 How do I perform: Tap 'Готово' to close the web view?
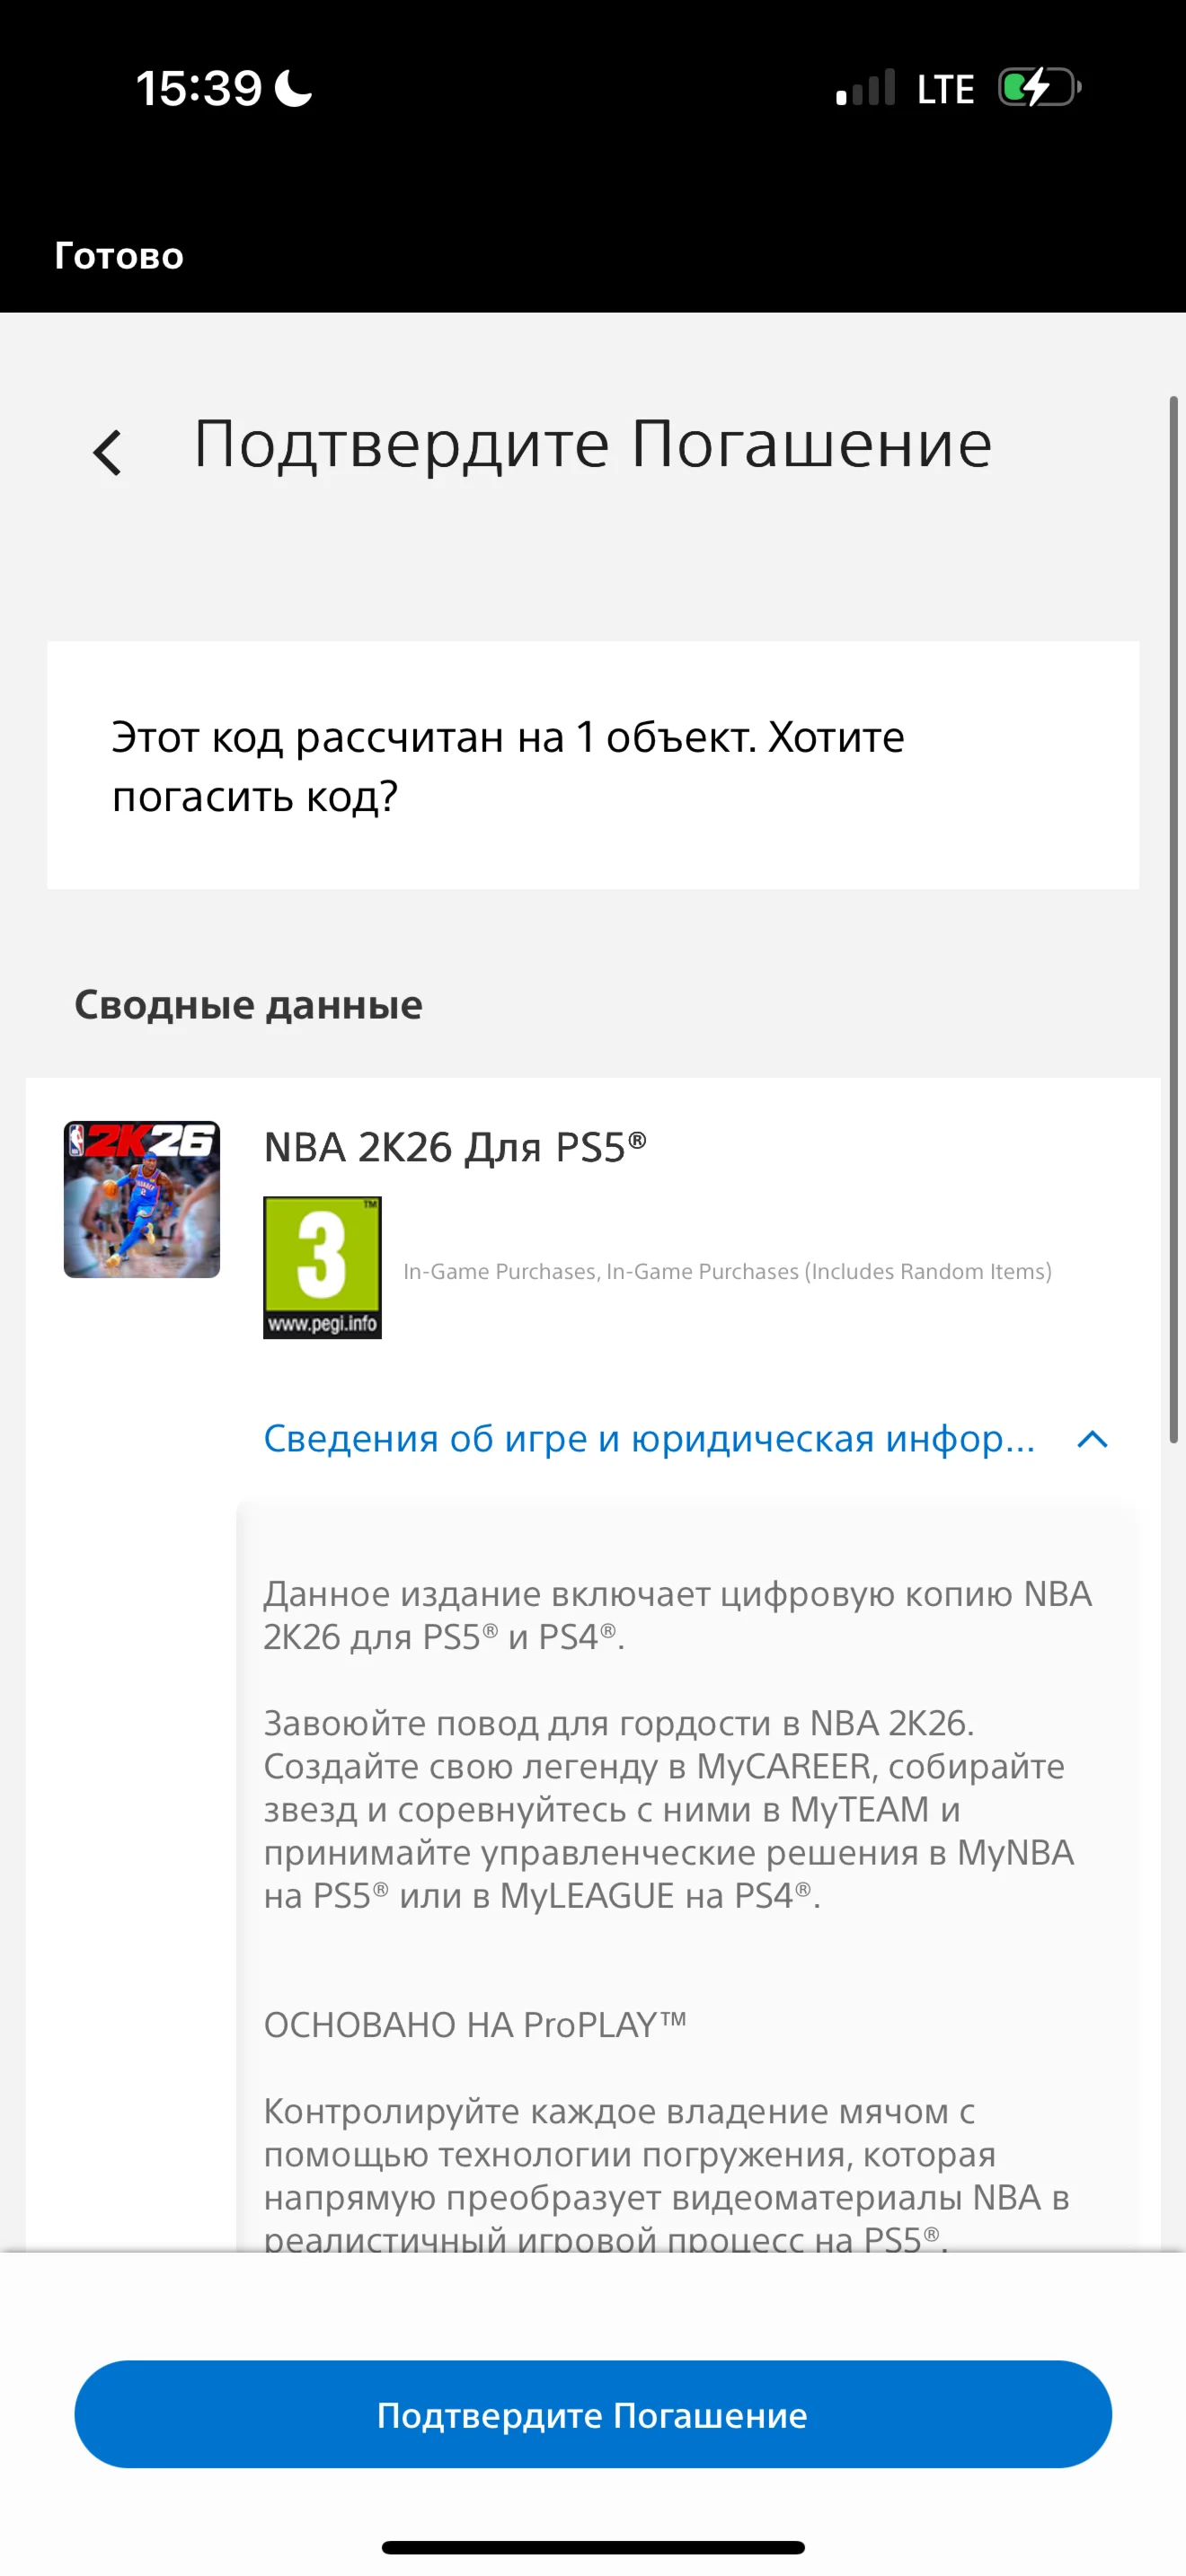point(119,255)
